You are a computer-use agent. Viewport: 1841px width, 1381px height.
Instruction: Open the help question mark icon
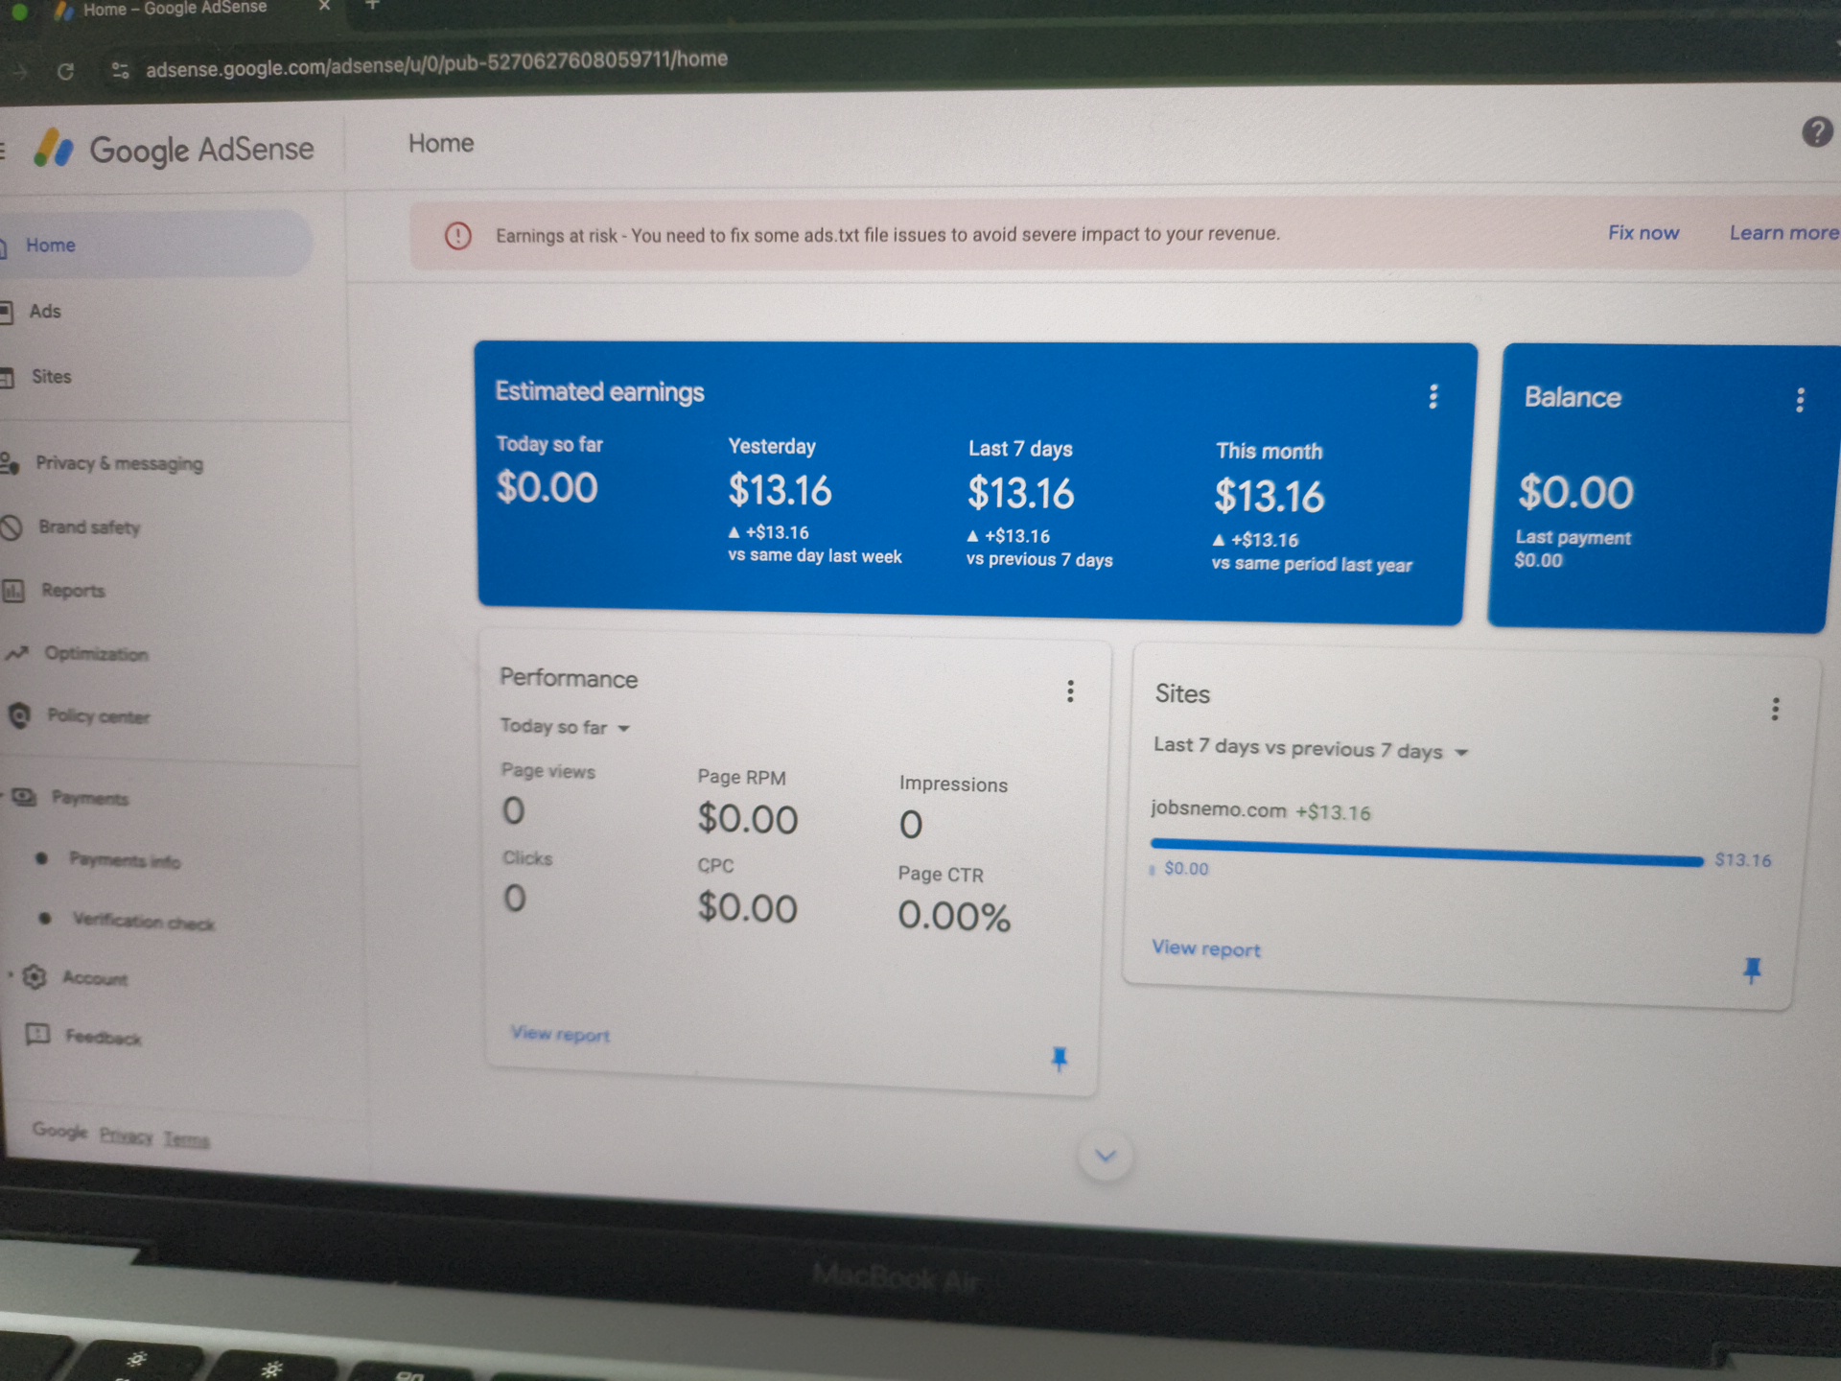pos(1817,131)
